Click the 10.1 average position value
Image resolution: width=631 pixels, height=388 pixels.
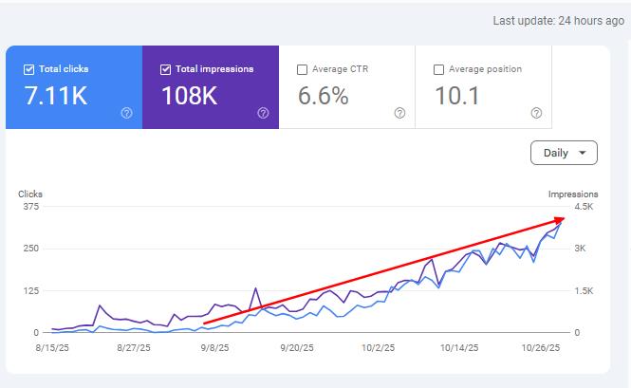pyautogui.click(x=457, y=96)
